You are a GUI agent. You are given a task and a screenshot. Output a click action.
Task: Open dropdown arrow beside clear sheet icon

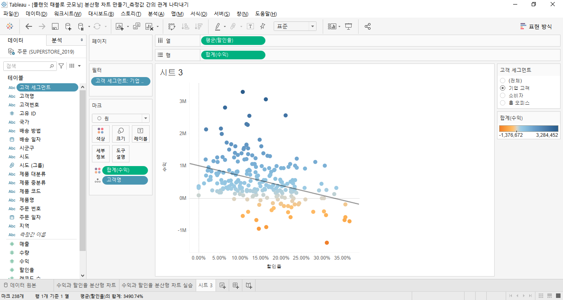pos(157,26)
